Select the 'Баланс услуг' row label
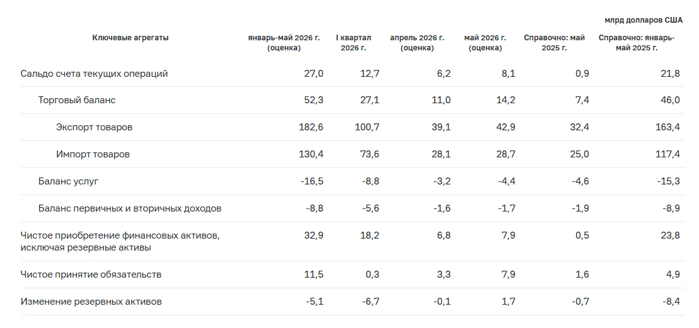Image resolution: width=699 pixels, height=328 pixels. point(68,181)
